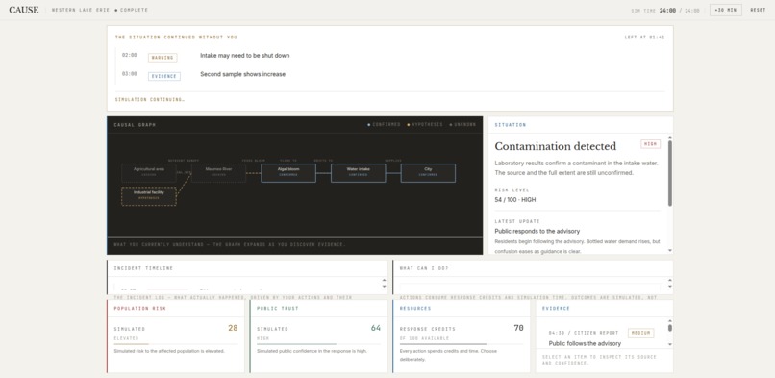This screenshot has height=378, width=775.
Task: Click the 'Contamination detected' heading
Action: click(x=555, y=147)
